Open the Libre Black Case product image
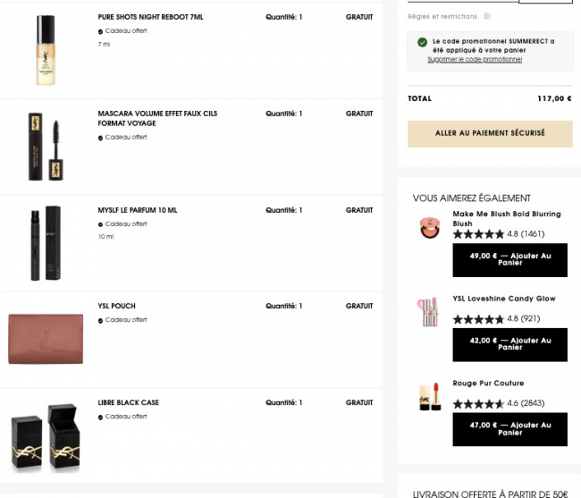This screenshot has width=581, height=498. point(46,438)
